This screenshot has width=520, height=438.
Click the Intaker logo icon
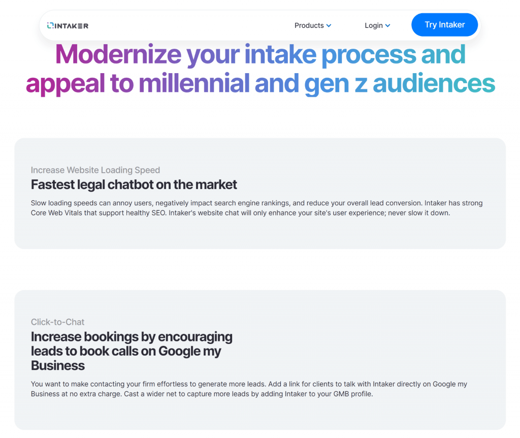tap(50, 25)
